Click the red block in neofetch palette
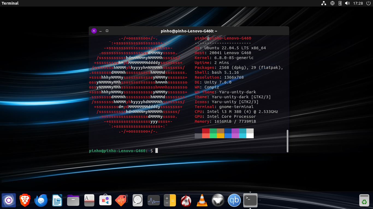 pyautogui.click(x=206, y=131)
